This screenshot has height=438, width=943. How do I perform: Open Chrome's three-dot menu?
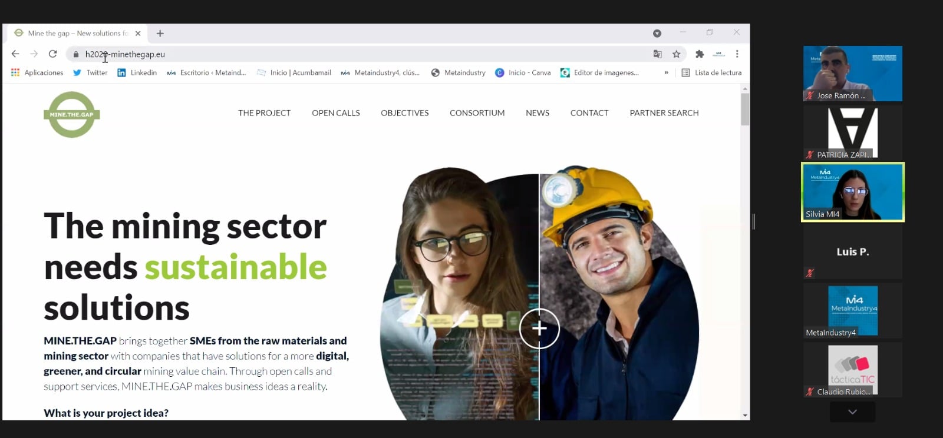[x=737, y=54]
